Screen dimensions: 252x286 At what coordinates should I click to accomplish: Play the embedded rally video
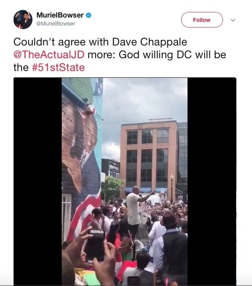coord(125,181)
